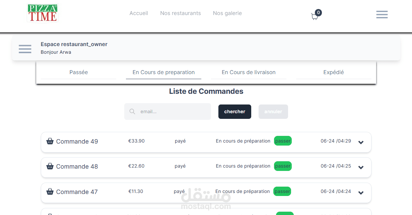Expand Commande 49 details chevron
The image size is (412, 215).
(x=361, y=142)
